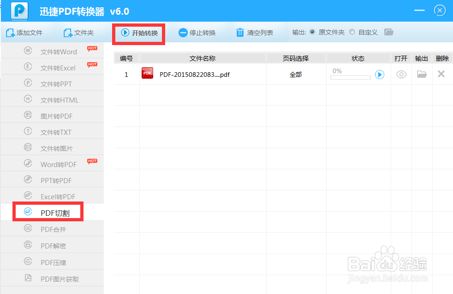This screenshot has height=294, width=453.
Task: Click the 文件夹 add folder button
Action: point(78,33)
